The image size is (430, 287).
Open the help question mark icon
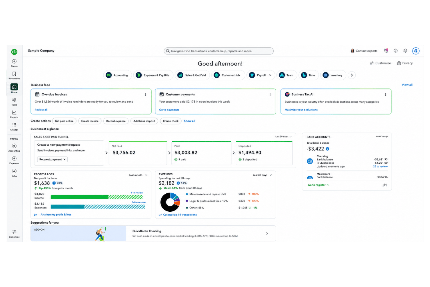click(395, 51)
